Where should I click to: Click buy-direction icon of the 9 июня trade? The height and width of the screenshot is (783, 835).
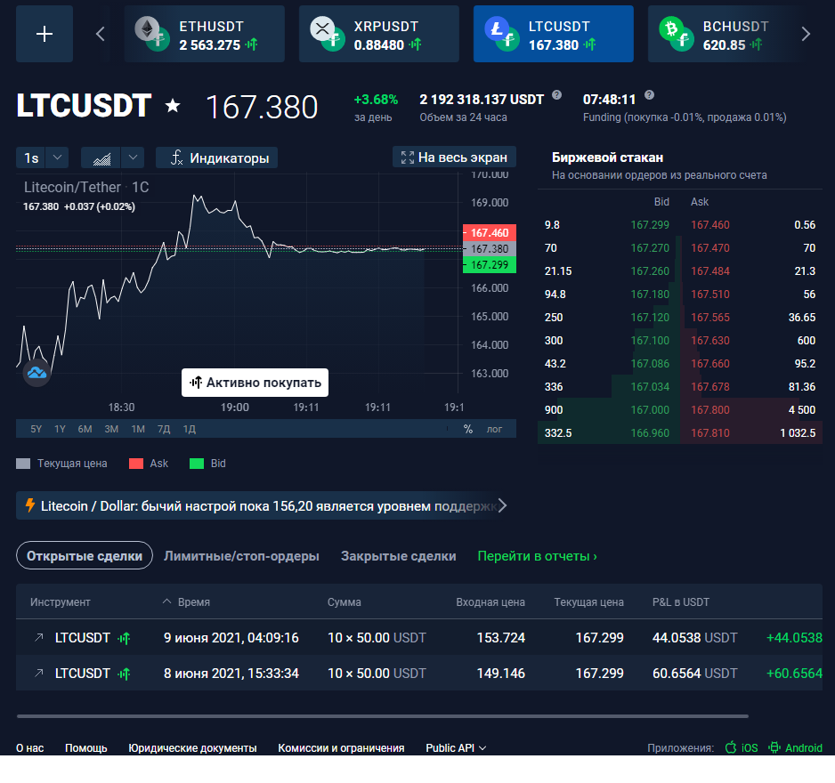pos(124,638)
